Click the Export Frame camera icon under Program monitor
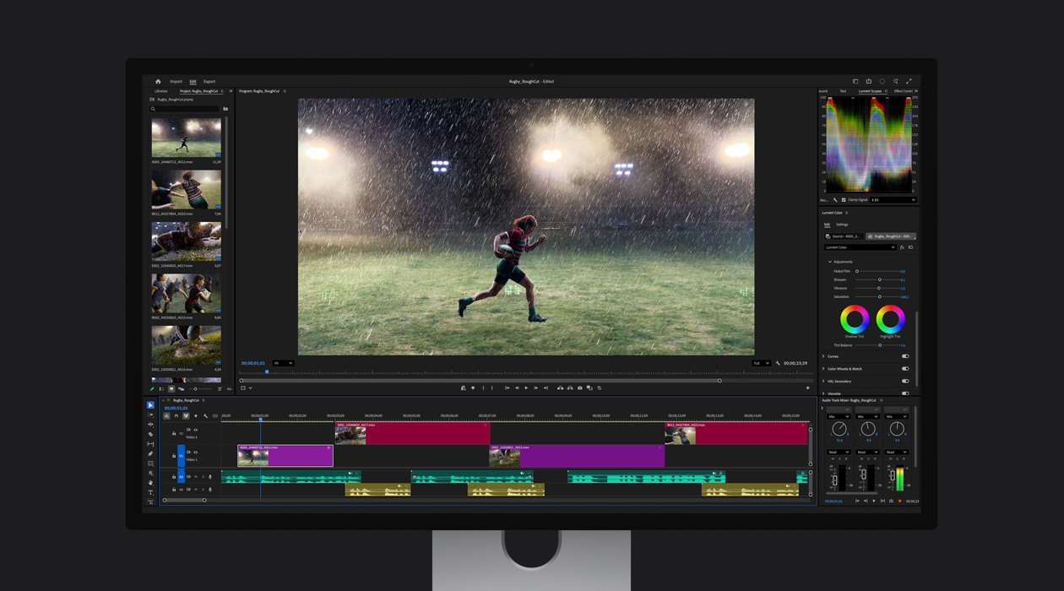 (x=579, y=388)
